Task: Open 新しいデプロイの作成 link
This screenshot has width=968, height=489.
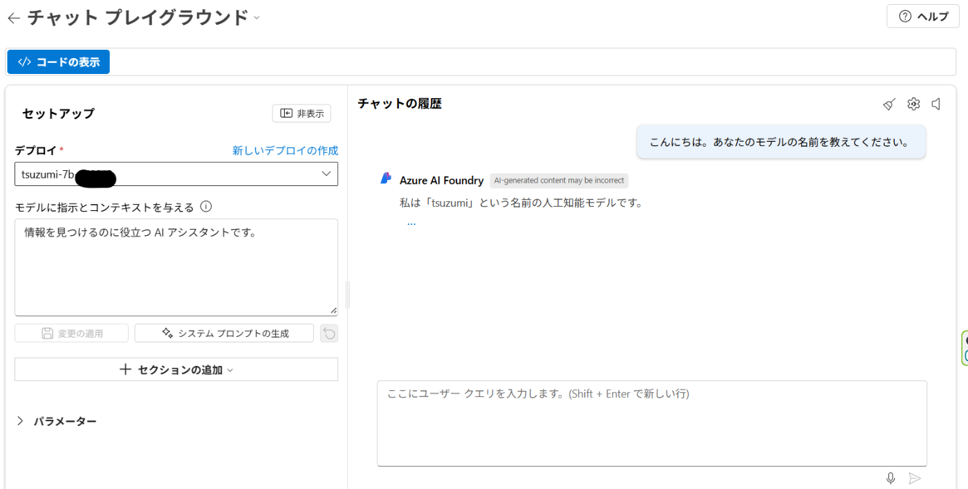Action: point(285,150)
